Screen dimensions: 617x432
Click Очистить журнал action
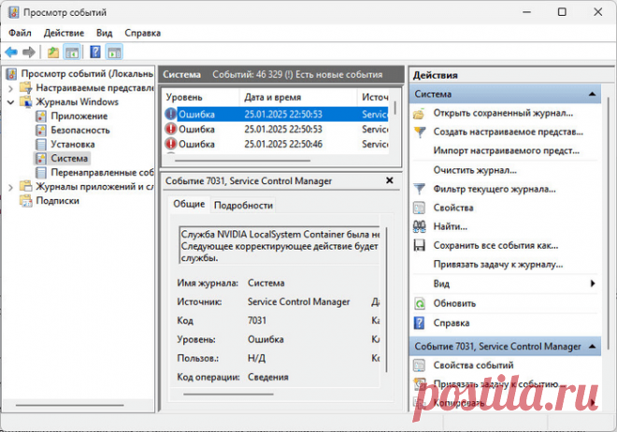pos(475,170)
